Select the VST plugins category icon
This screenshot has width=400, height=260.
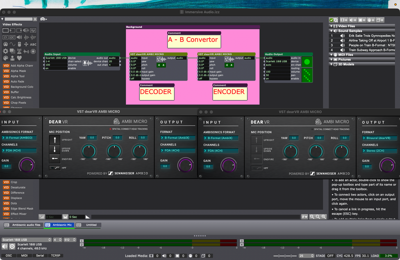coord(33,37)
